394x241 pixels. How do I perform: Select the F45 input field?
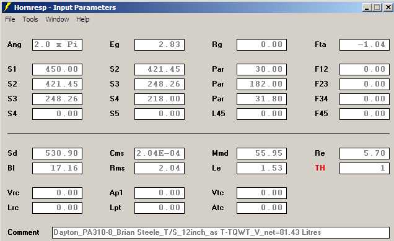pyautogui.click(x=365, y=114)
